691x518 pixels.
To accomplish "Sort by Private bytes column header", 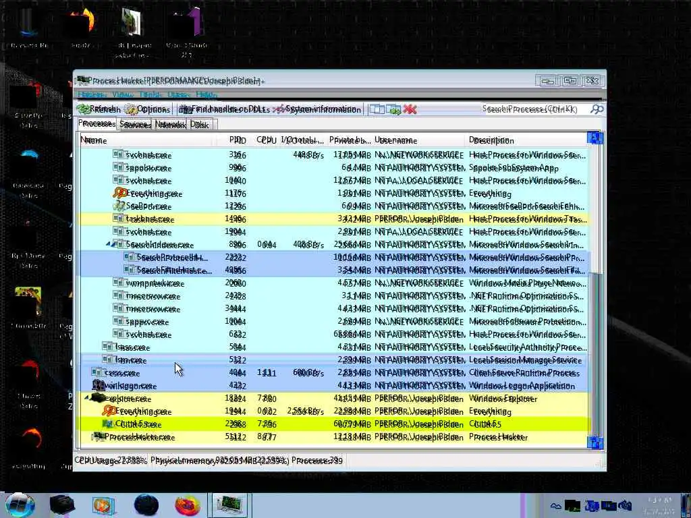I will point(350,140).
